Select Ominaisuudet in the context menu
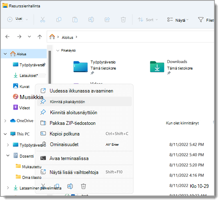Image resolution: width=221 pixels, height=203 pixels. tap(84, 144)
